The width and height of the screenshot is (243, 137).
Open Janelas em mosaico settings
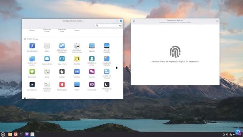(x=107, y=74)
